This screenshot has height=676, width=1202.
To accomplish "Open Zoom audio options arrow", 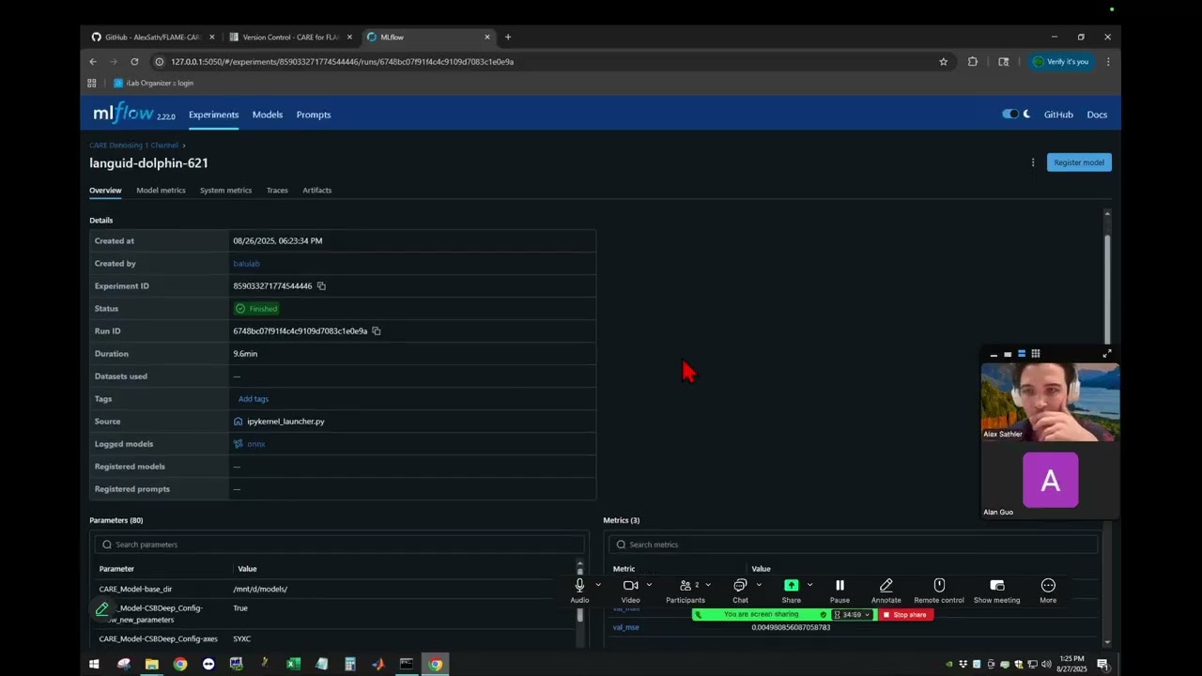I will (x=598, y=585).
